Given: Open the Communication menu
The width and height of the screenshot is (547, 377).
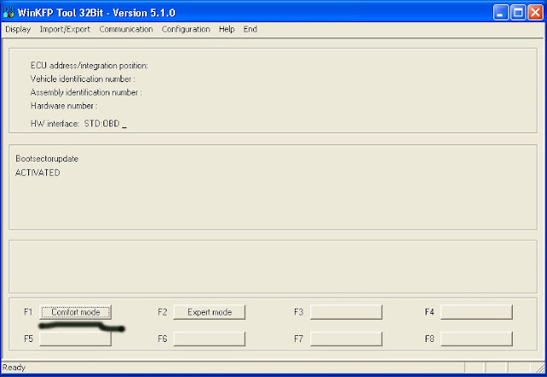Looking at the screenshot, I should (126, 29).
